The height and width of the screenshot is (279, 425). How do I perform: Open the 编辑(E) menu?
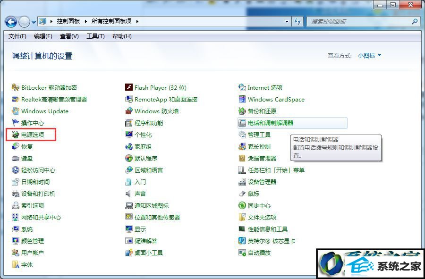(43, 36)
